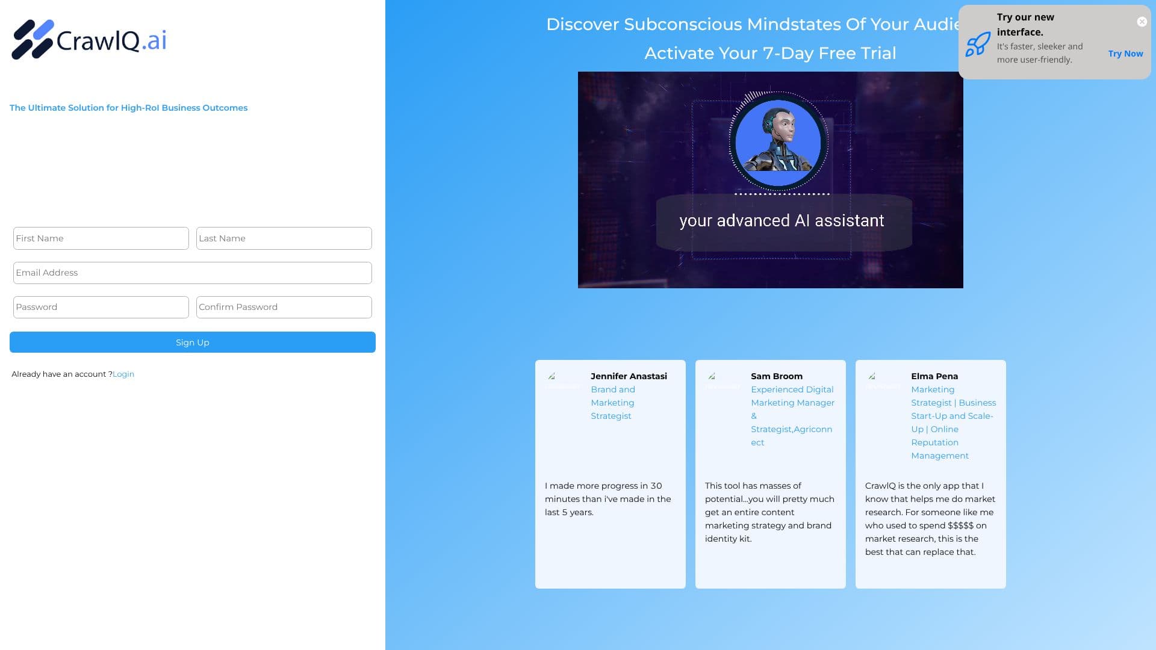Click 'your advanced AI assistant' caption
This screenshot has width=1156, height=650.
tap(782, 221)
